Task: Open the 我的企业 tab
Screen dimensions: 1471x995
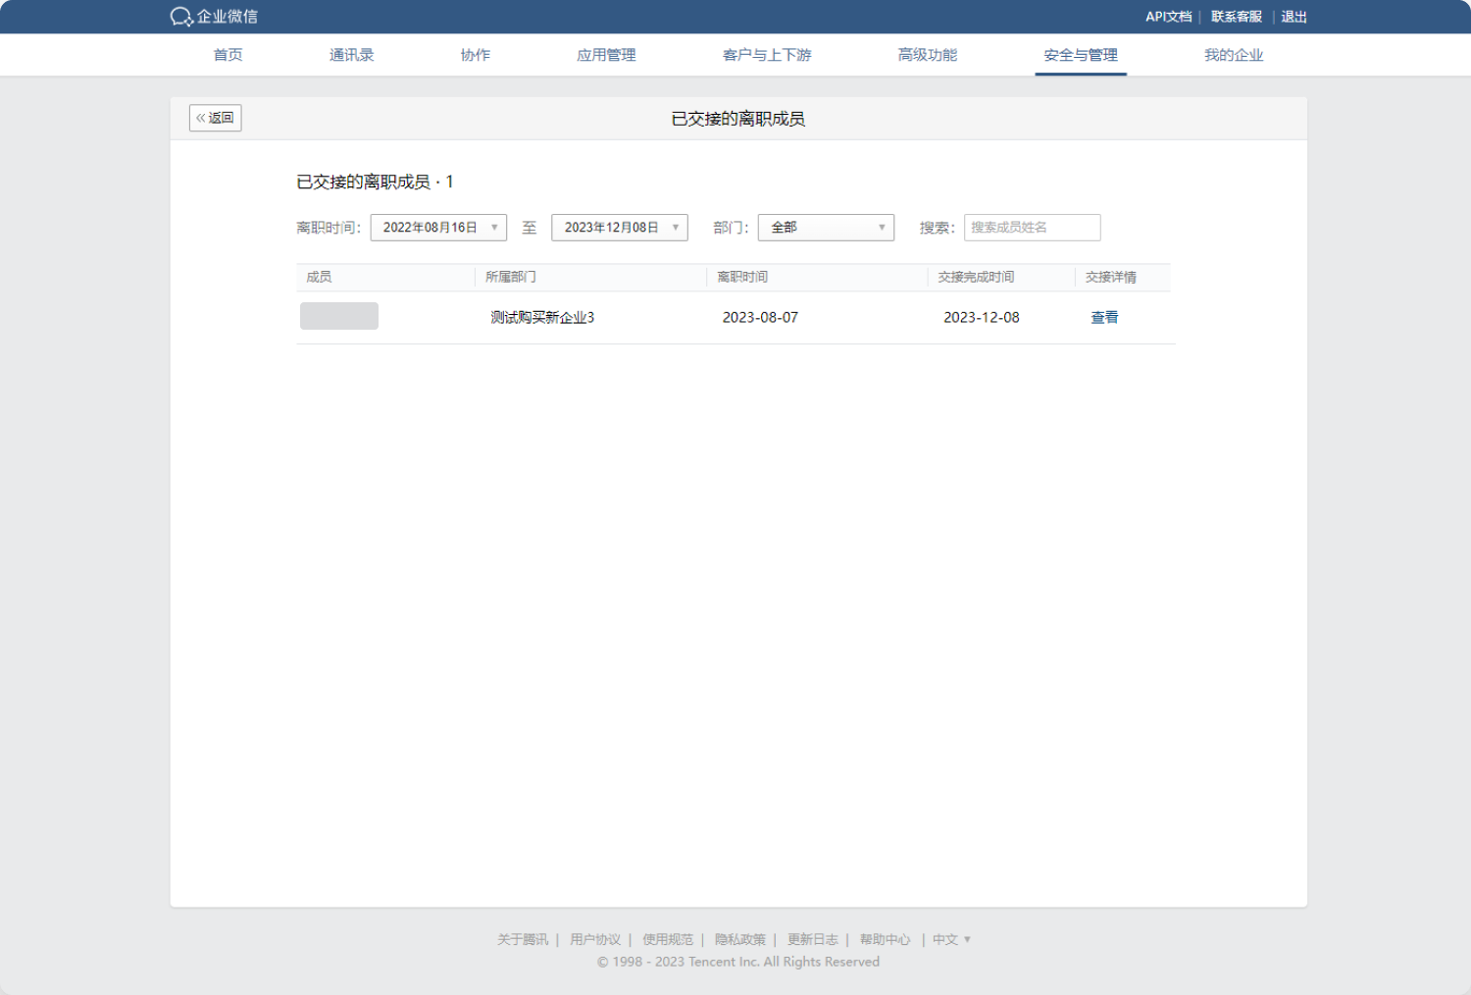Action: tap(1233, 55)
